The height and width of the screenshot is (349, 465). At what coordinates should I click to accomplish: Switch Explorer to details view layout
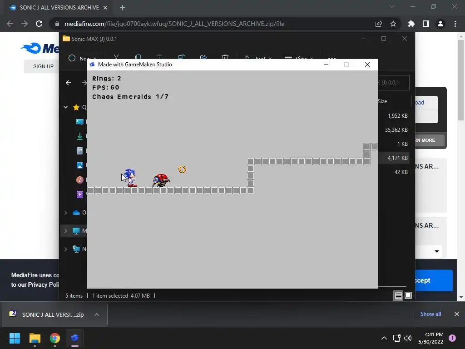[x=398, y=295]
